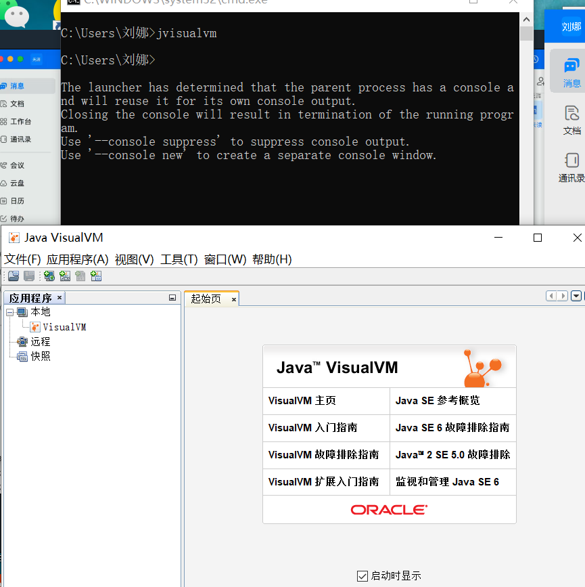585x587 pixels.
Task: Click cmd window scrollbar up arrow
Action: coord(526,20)
